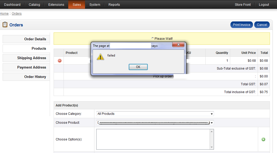Open the Choose Product dropdown
The height and width of the screenshot is (153, 277).
tap(155, 123)
